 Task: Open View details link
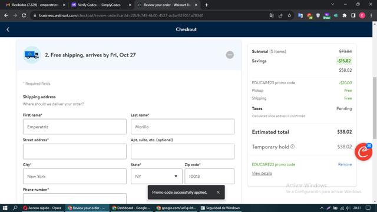(262, 173)
